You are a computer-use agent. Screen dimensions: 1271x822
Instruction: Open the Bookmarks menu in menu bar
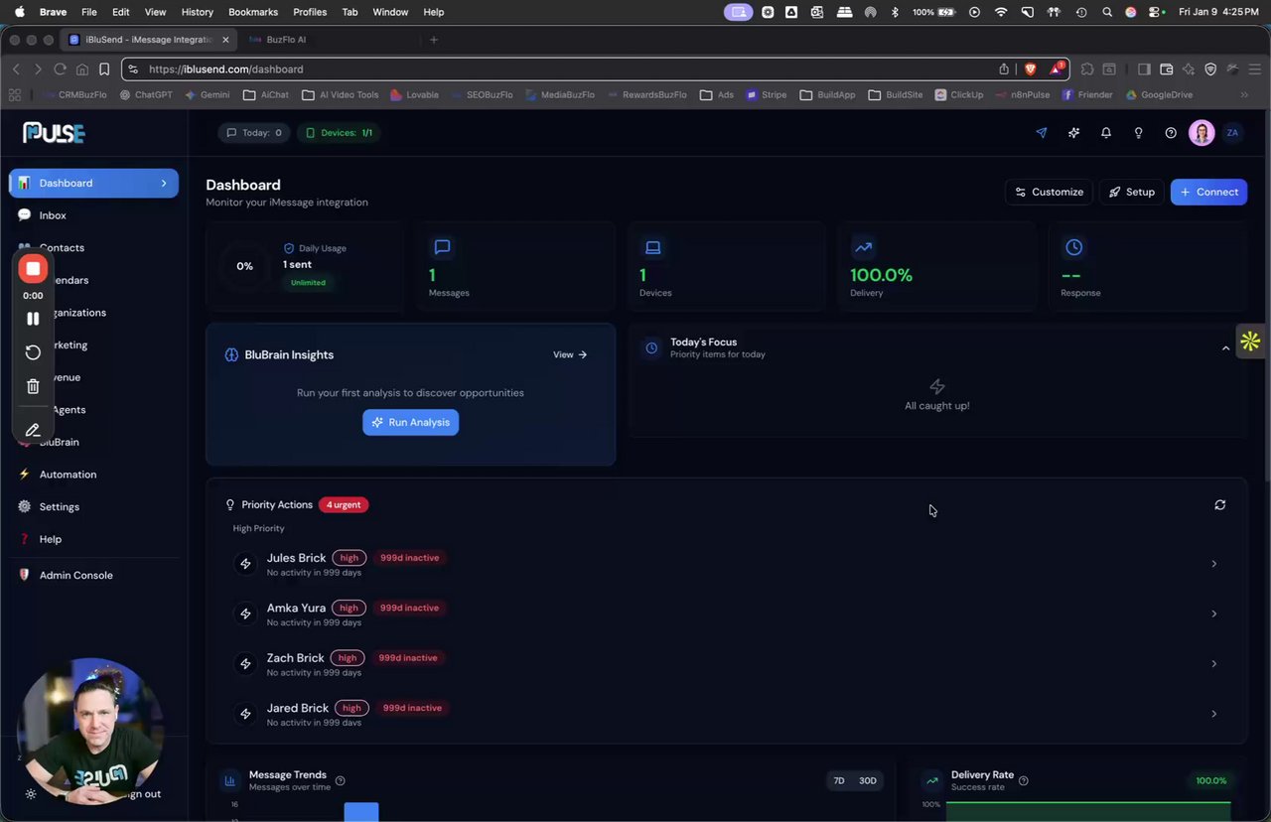pos(253,12)
